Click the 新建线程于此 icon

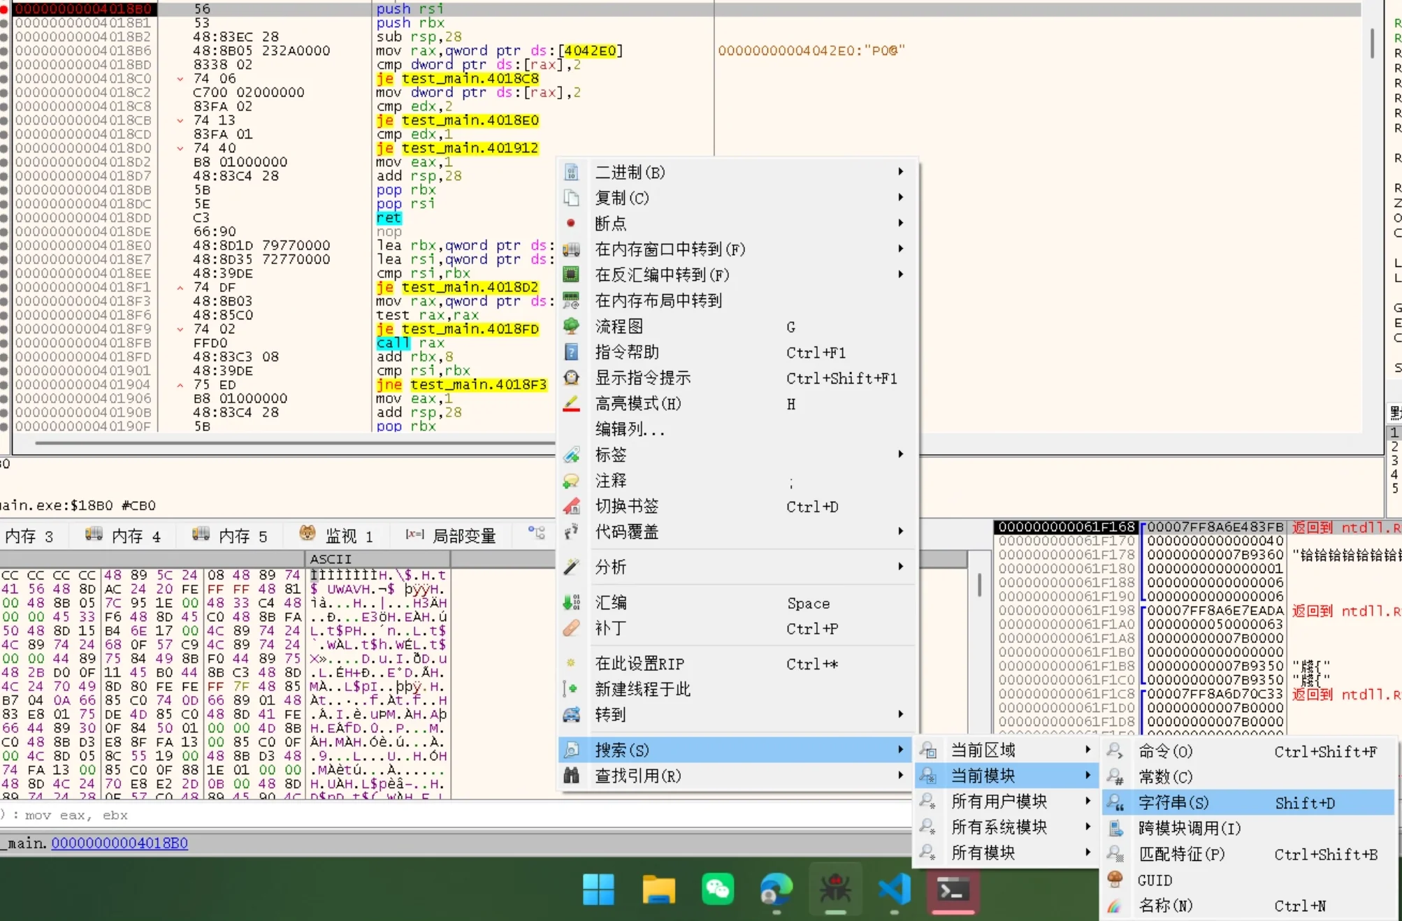[x=571, y=689]
